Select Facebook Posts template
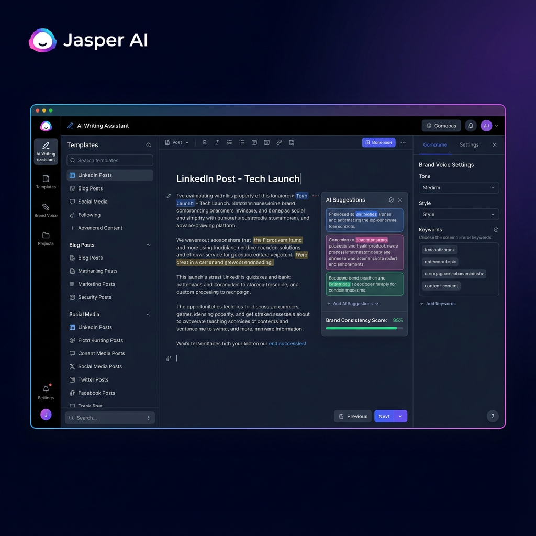Screen dimensions: 536x536 [x=110, y=393]
